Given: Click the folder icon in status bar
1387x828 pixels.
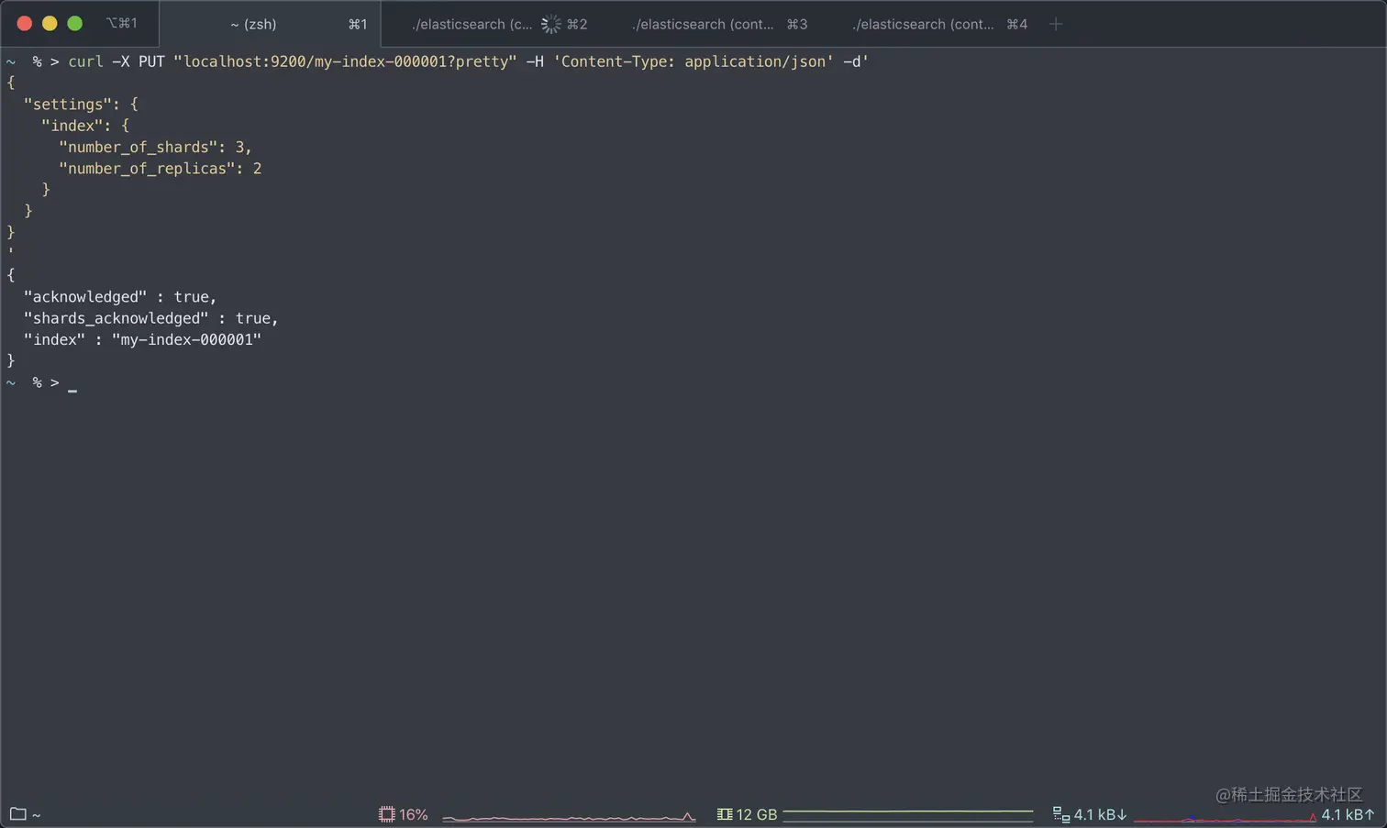Looking at the screenshot, I should coord(17,813).
